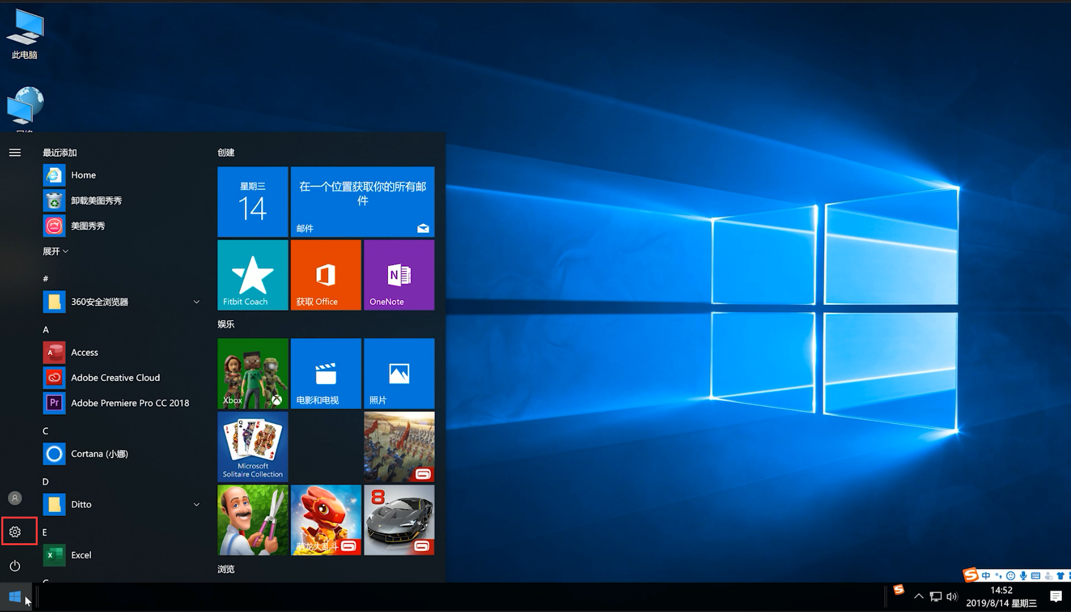
Task: Expand the Start menu hamburger button
Action: (15, 153)
